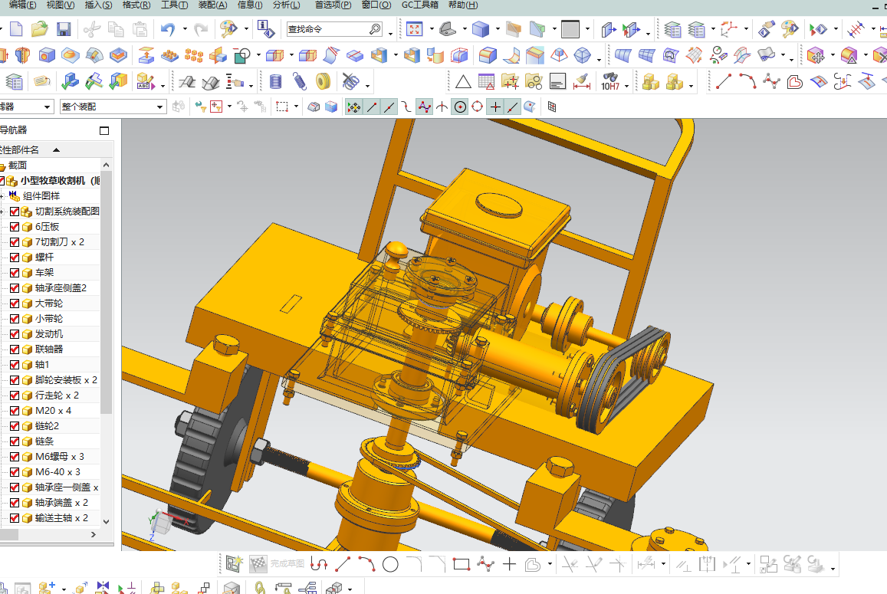Click the navigator horizontal scroll right arrow
Image resolution: width=887 pixels, height=594 pixels.
pyautogui.click(x=94, y=535)
